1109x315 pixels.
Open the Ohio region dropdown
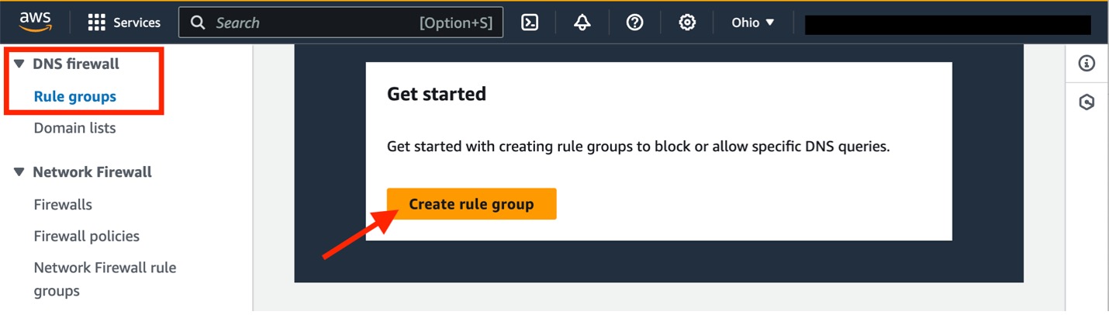(753, 22)
